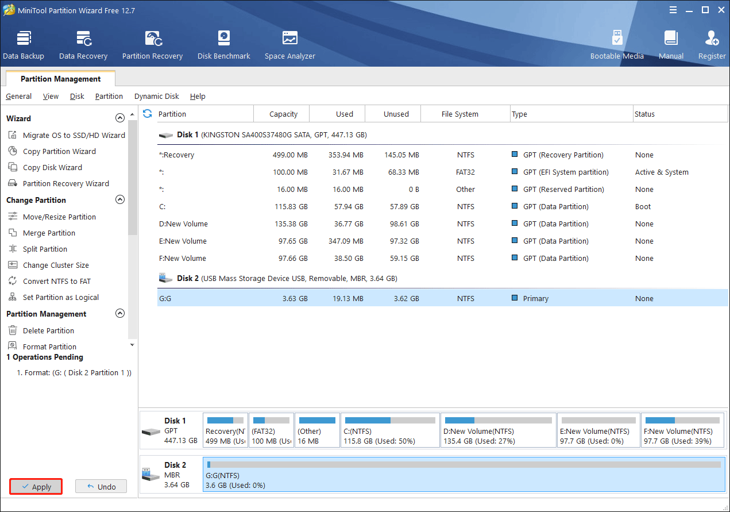The width and height of the screenshot is (730, 512).
Task: Click the D:New Volume block in disk map
Action: pos(499,430)
